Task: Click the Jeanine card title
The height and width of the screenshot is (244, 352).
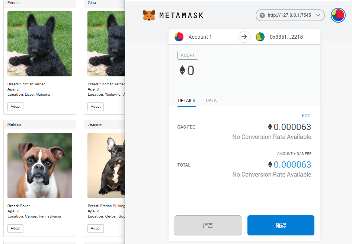Action: (95, 124)
